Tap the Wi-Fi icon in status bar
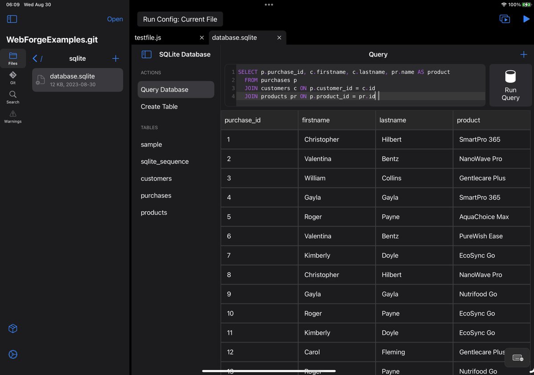534x375 pixels. (x=504, y=4)
